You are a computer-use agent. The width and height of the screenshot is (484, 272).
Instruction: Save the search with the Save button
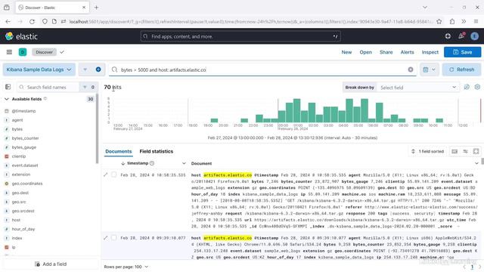(x=462, y=52)
